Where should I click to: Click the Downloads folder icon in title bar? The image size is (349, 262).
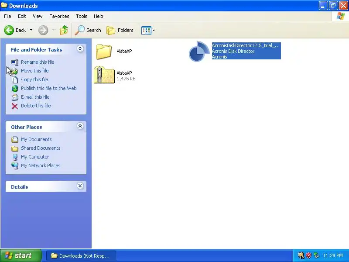click(x=4, y=5)
